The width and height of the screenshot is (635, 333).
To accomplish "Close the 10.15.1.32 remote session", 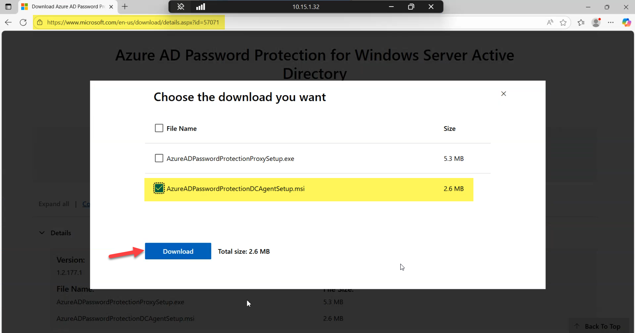I will click(x=431, y=7).
